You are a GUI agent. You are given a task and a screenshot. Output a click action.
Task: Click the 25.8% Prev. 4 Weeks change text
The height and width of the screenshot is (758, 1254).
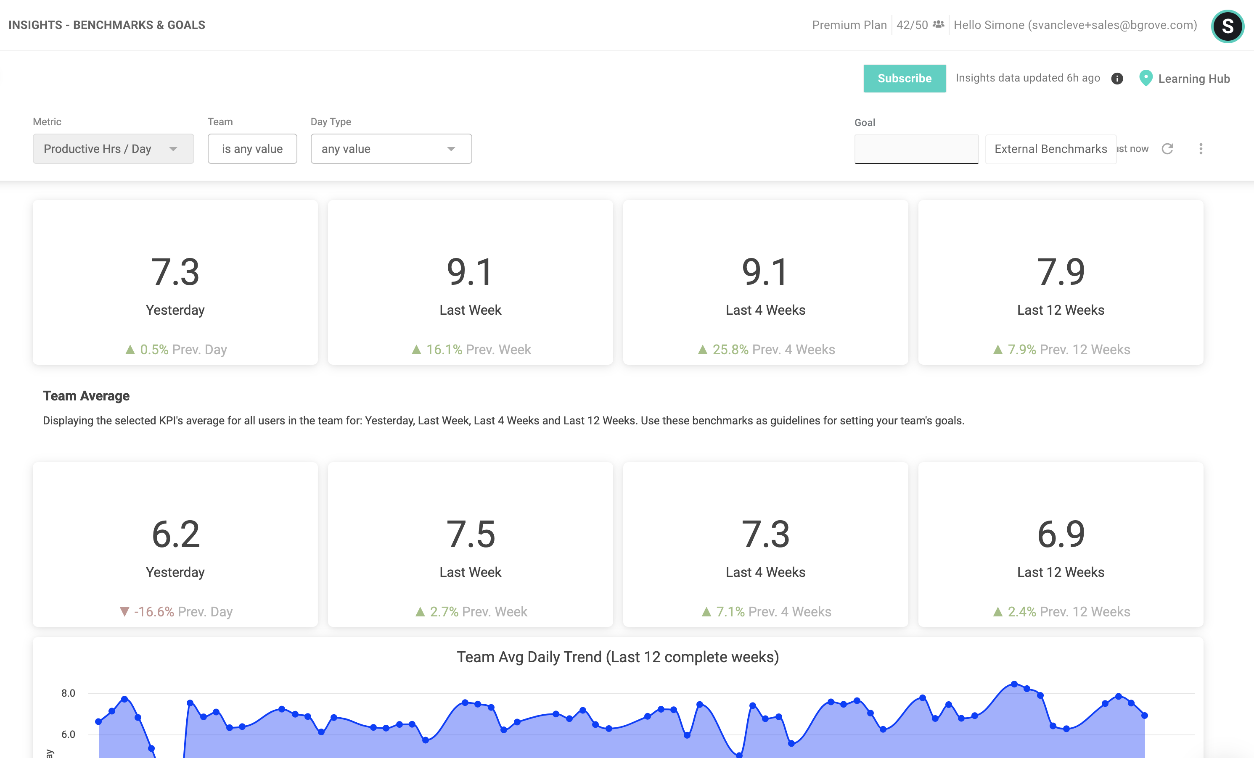click(x=766, y=349)
